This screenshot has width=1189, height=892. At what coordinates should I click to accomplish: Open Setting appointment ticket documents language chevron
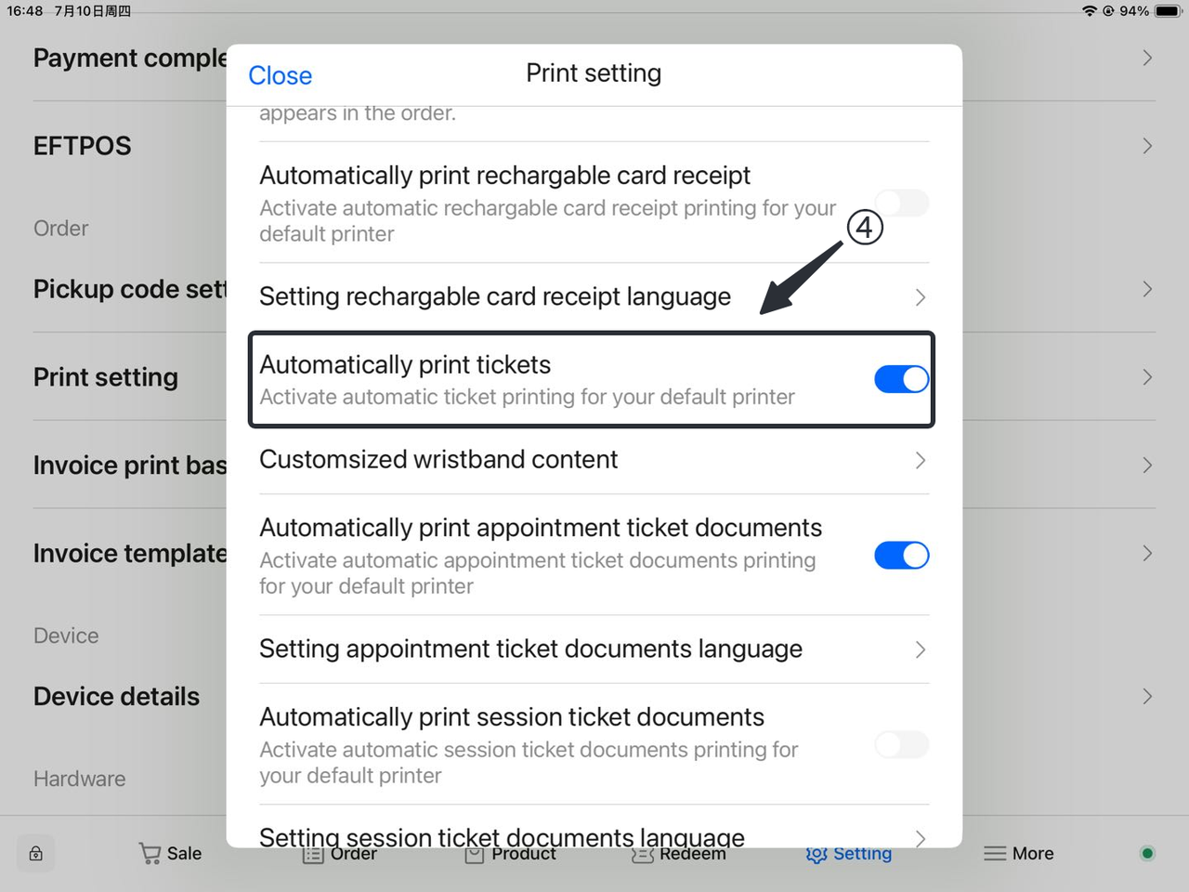tap(920, 649)
